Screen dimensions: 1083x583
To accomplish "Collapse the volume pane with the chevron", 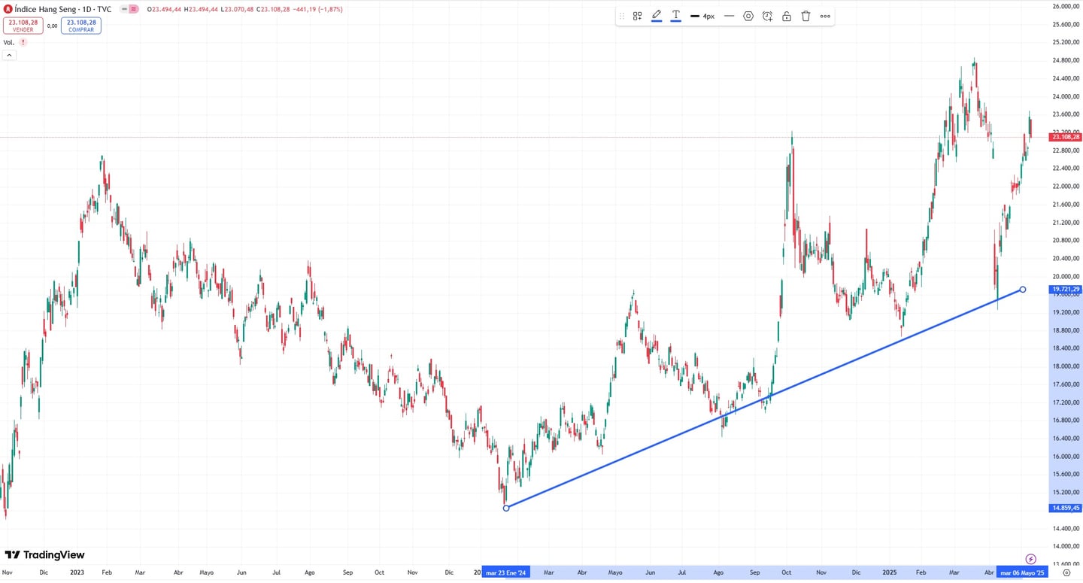I will [x=8, y=54].
